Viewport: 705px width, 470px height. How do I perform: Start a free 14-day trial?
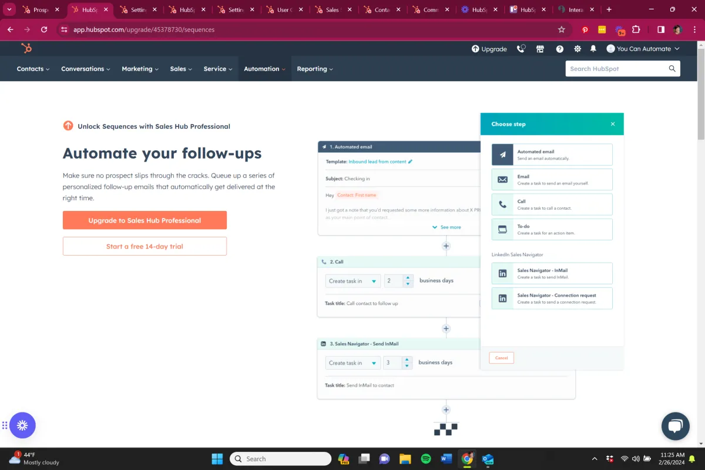point(145,246)
